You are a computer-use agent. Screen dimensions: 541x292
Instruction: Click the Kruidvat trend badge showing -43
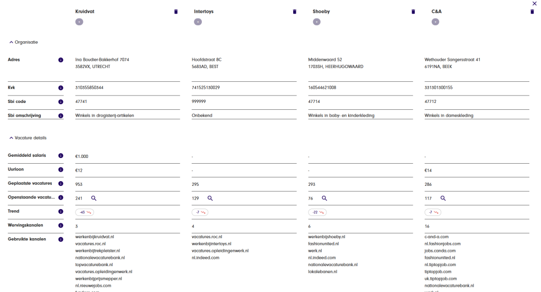point(84,212)
